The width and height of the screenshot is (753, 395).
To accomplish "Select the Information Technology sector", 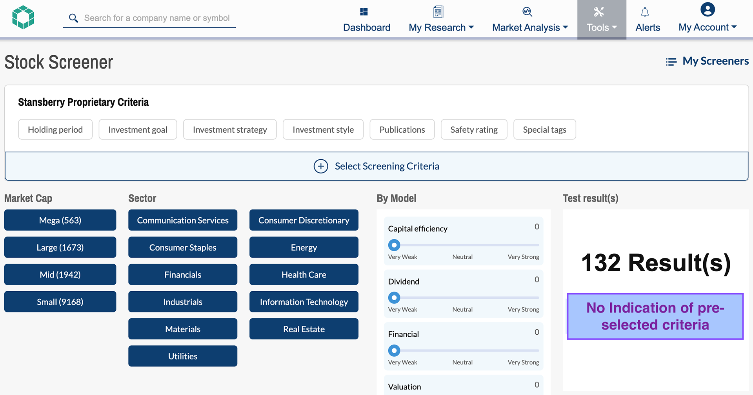I will tap(304, 302).
